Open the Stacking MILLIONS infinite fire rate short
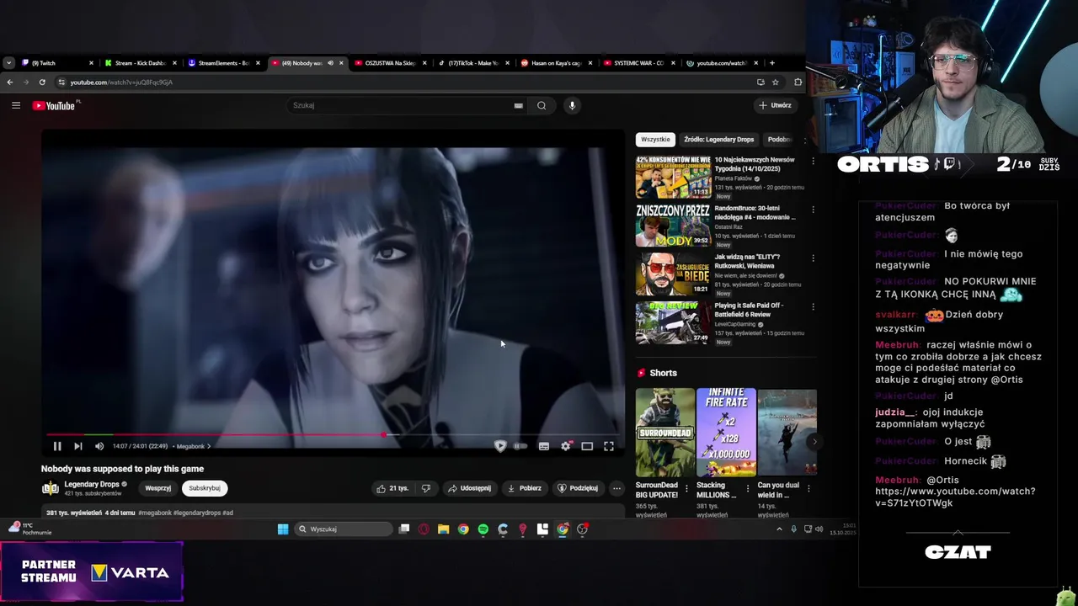This screenshot has width=1078, height=606. [x=726, y=432]
